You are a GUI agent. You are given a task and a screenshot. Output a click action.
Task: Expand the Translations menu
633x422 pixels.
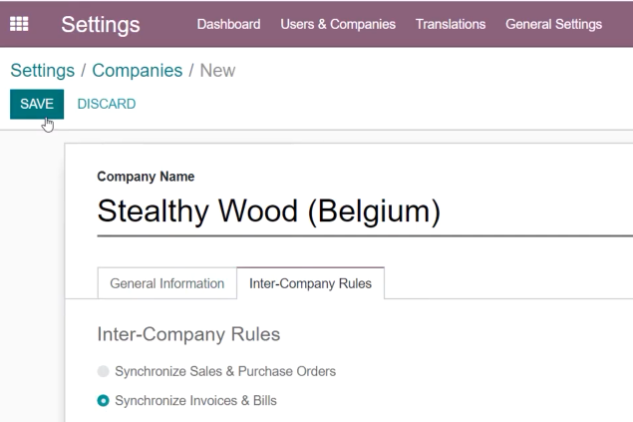(451, 24)
